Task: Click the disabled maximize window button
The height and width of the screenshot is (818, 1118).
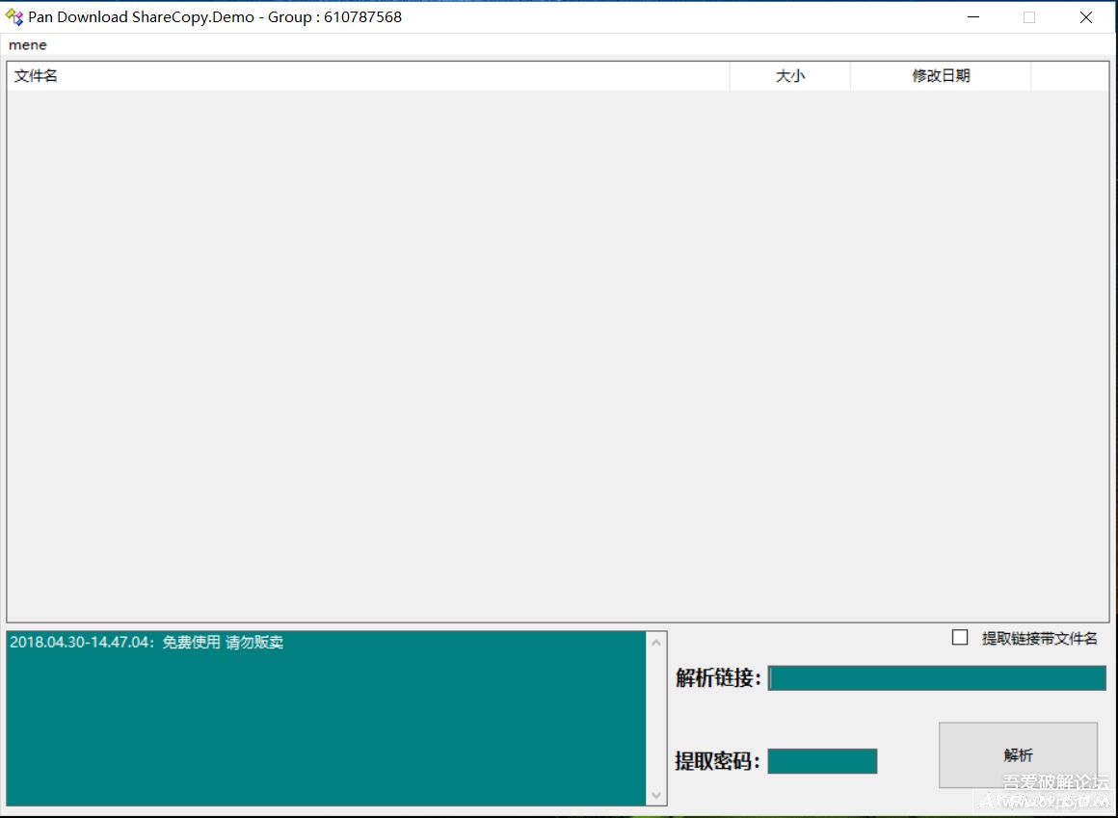Action: coord(1029,17)
